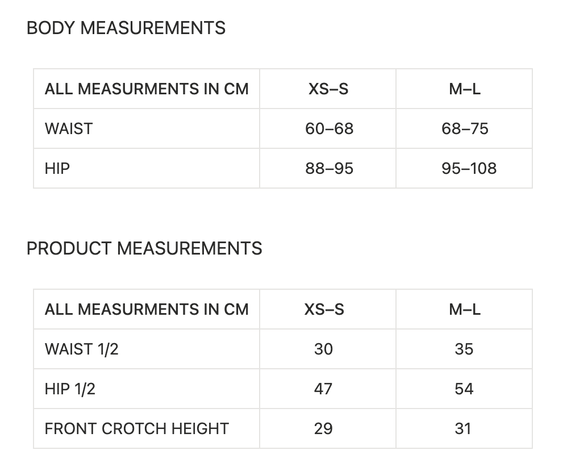Select waist value 68–75

(465, 129)
